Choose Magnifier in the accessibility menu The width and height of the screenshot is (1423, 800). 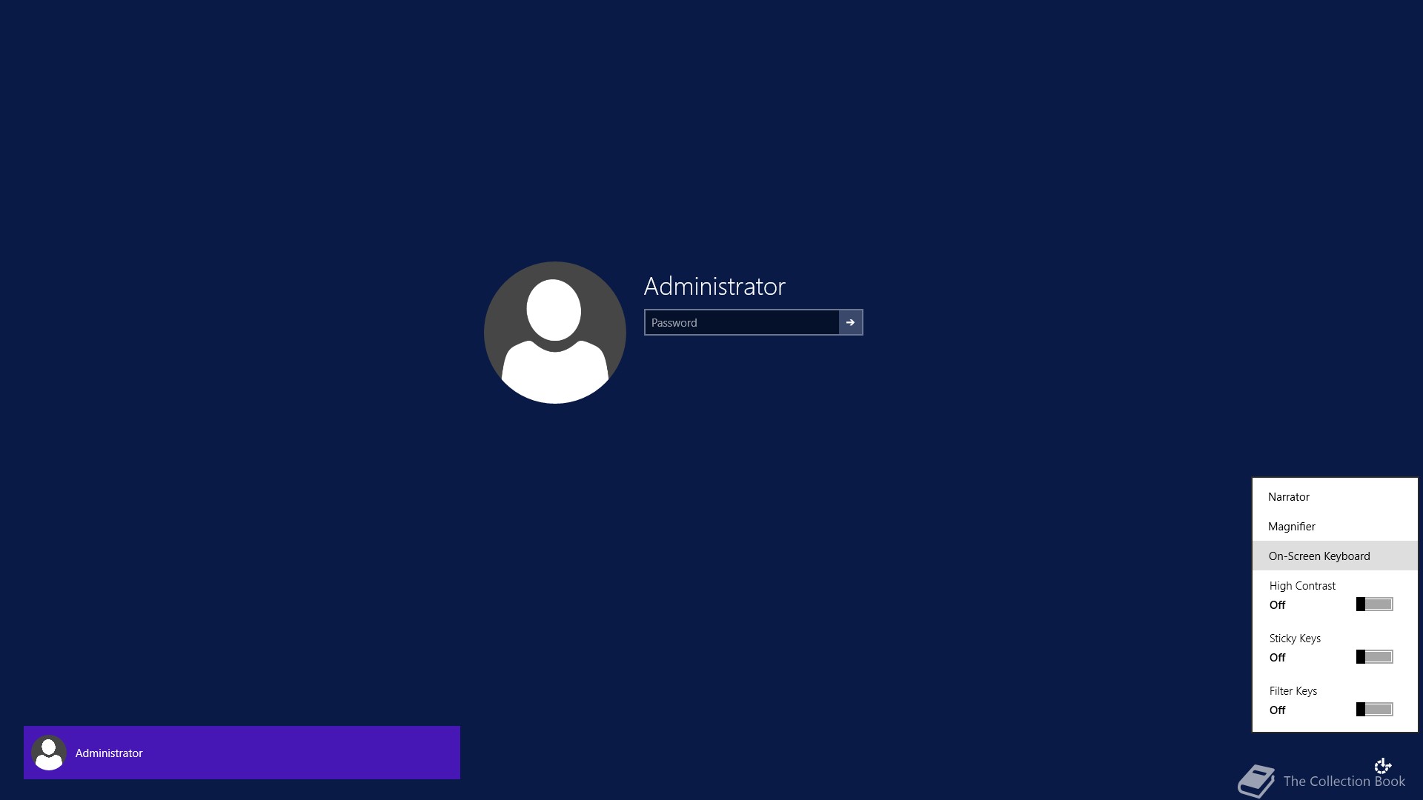click(1291, 527)
